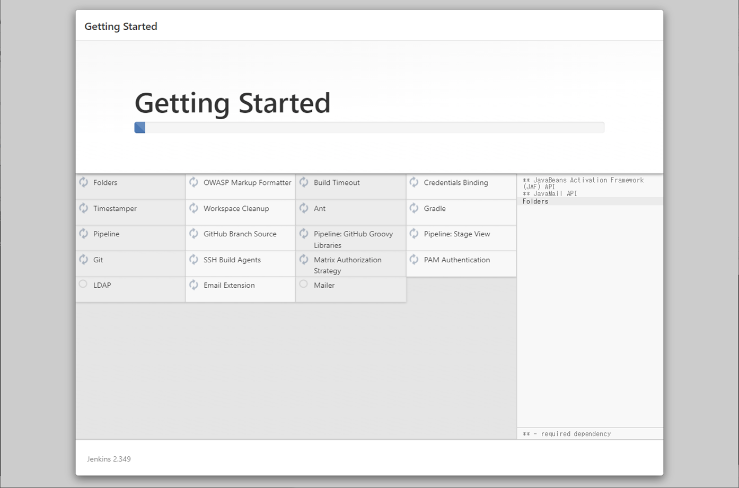Click the spinner icon beside Gradle
Screen dimensions: 739x488
pyautogui.click(x=415, y=208)
